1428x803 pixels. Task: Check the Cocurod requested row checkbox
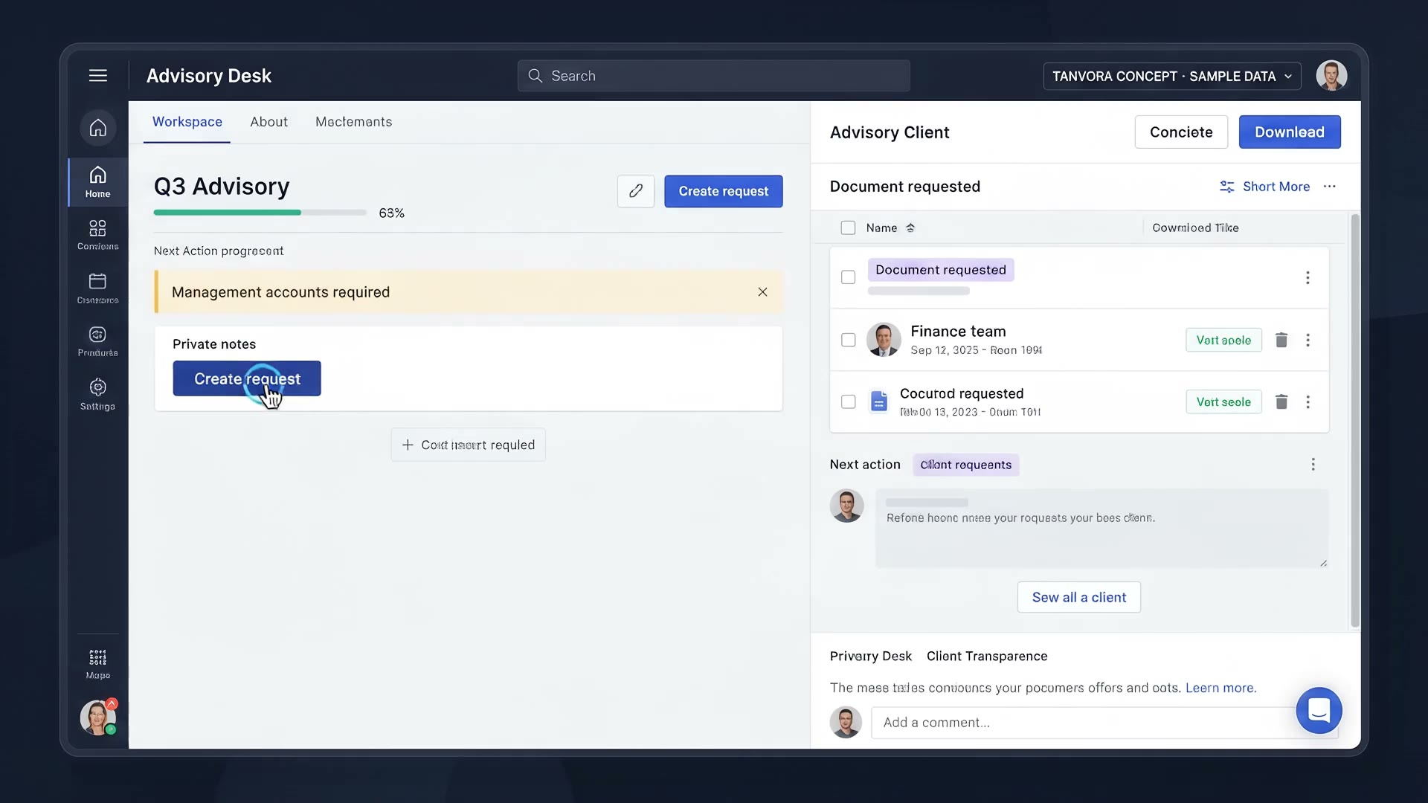[848, 401]
